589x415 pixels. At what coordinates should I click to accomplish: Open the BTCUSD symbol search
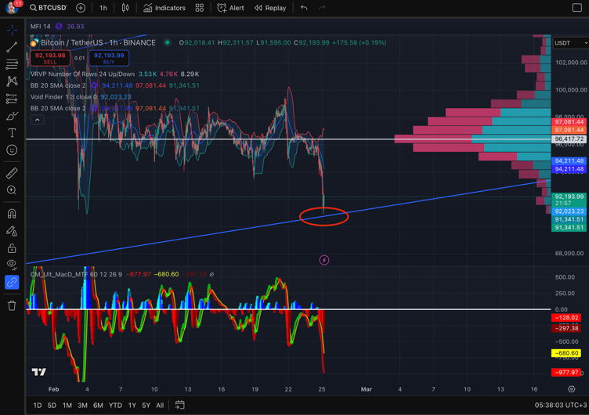pos(49,8)
